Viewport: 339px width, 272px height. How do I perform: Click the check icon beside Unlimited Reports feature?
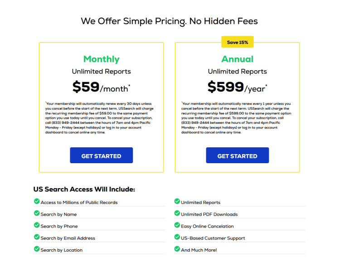(x=177, y=201)
